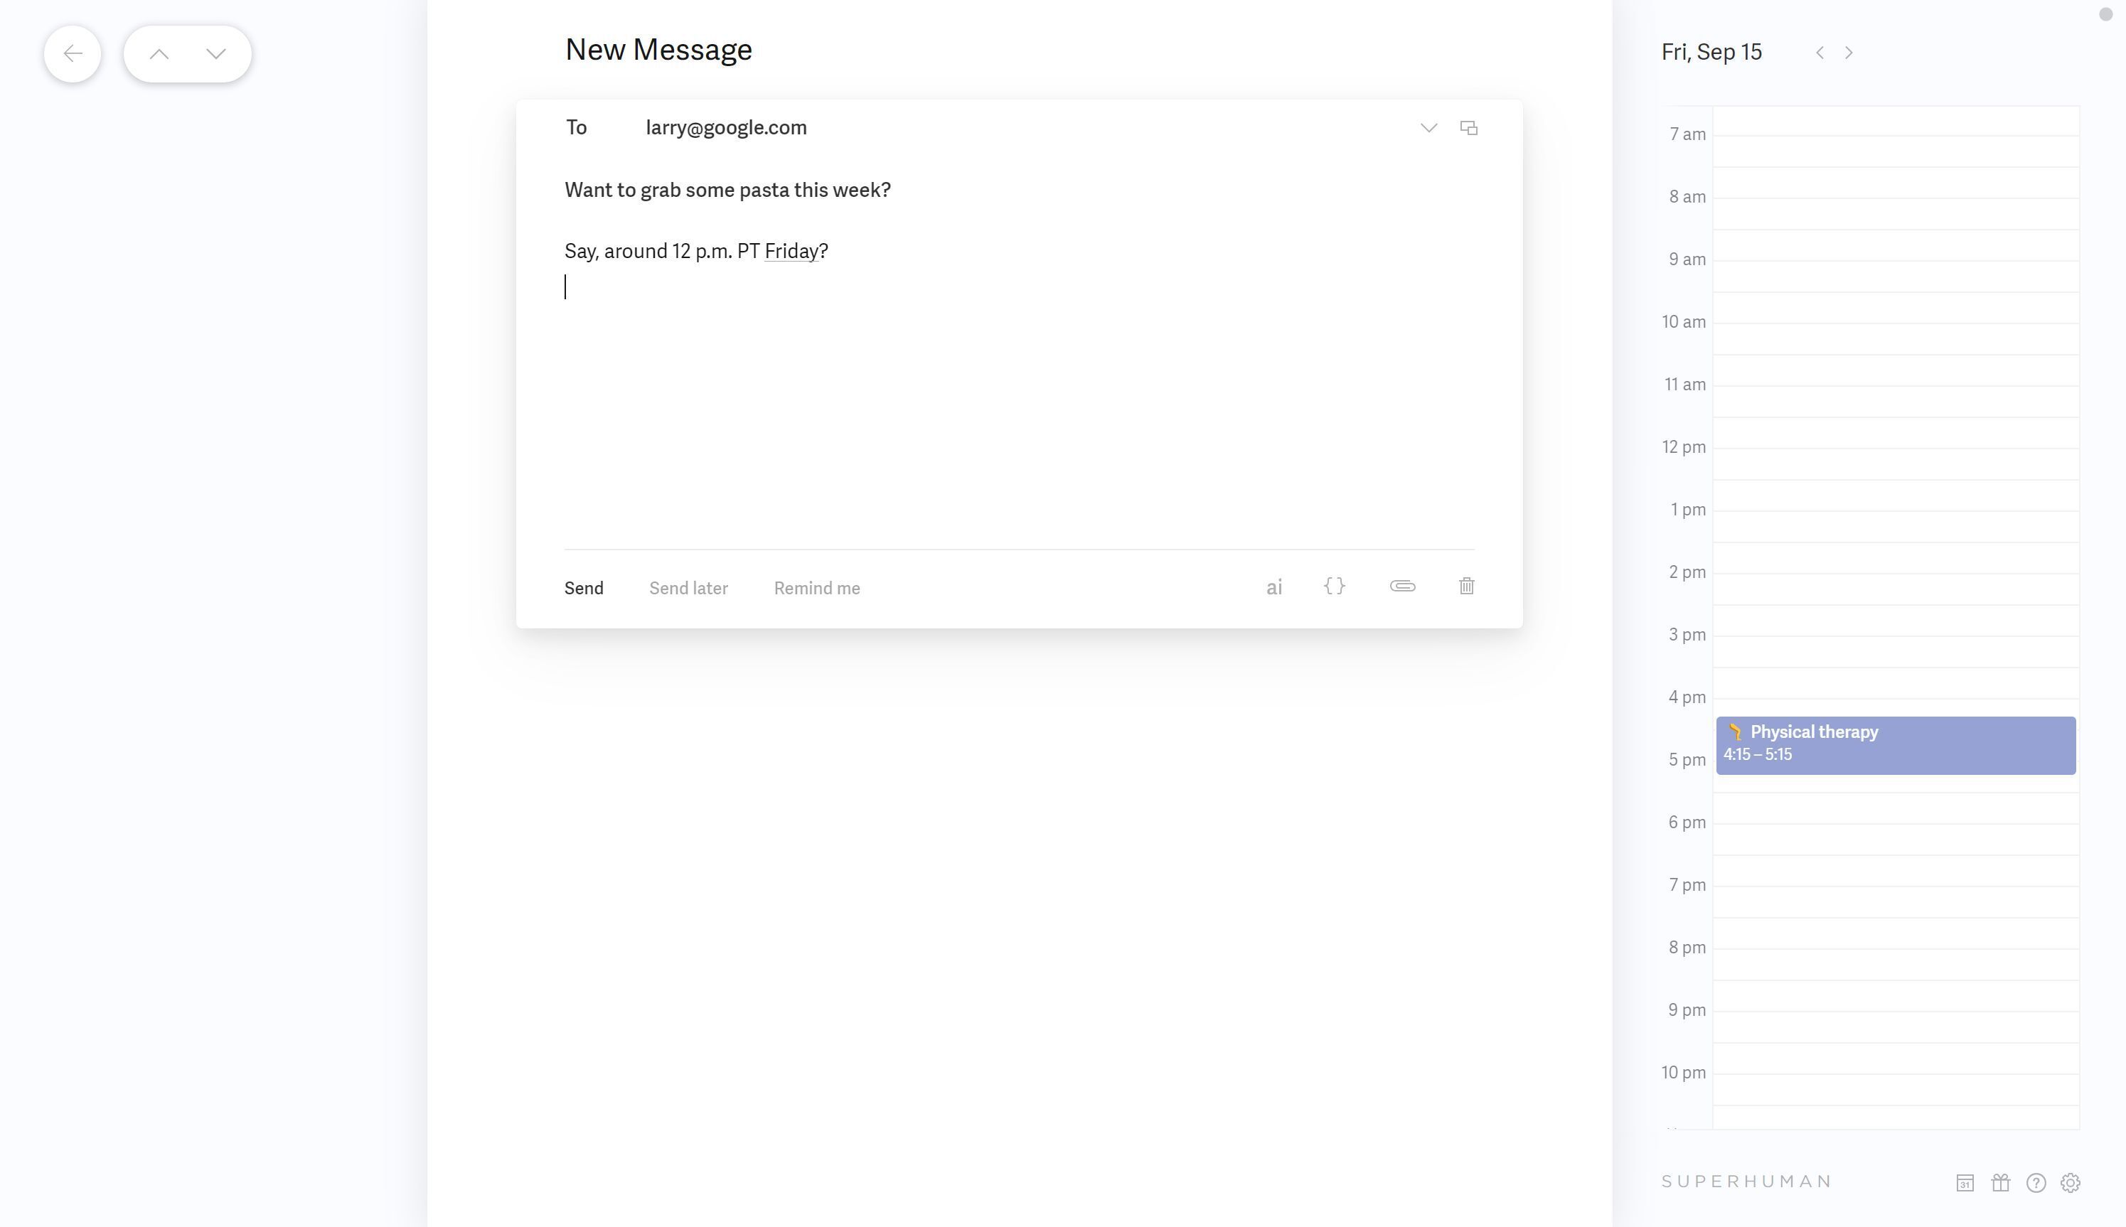The width and height of the screenshot is (2126, 1227).
Task: Open the calendar icon in footer
Action: [x=1964, y=1183]
